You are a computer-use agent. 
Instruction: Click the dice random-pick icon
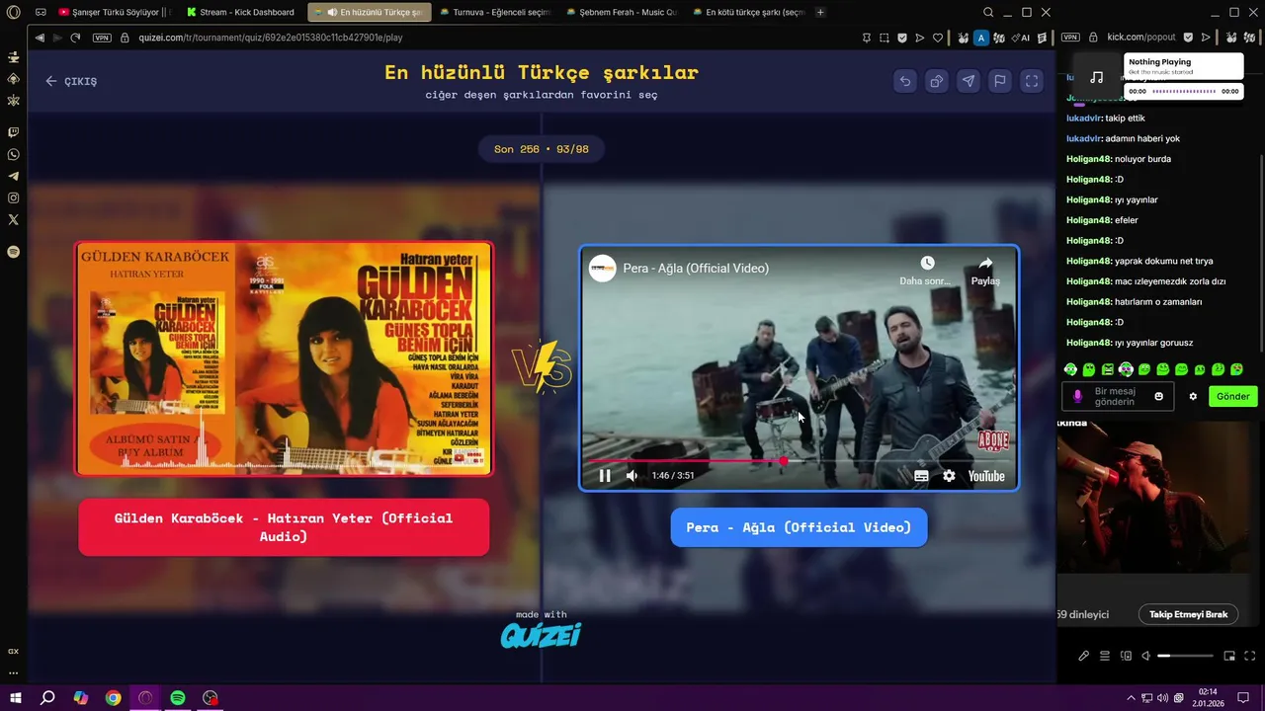pyautogui.click(x=936, y=82)
